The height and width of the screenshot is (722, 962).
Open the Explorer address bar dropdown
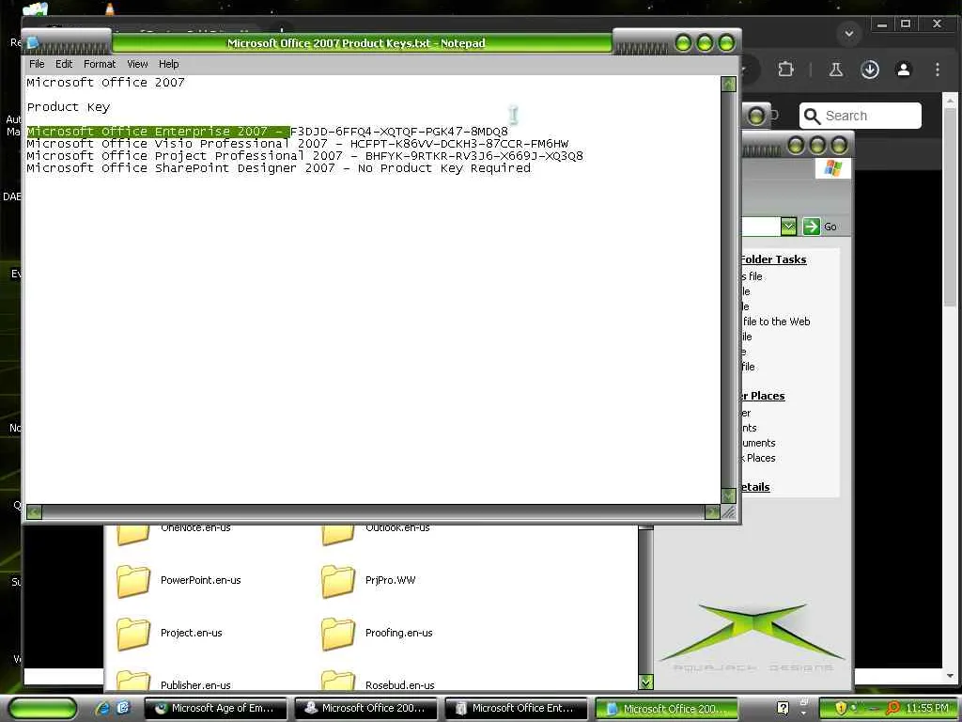point(788,227)
